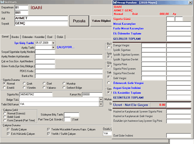Click the Soyadı field containing GENÇ
This screenshot has height=144, width=194.
tap(42, 23)
